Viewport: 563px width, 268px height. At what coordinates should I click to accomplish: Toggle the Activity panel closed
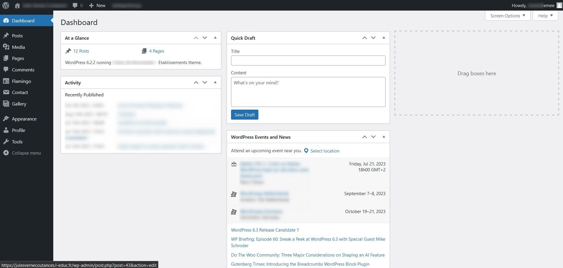215,83
